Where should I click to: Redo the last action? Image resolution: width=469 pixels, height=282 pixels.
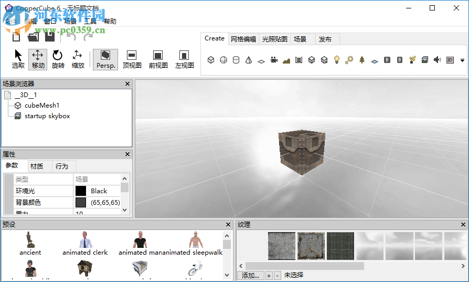click(88, 37)
